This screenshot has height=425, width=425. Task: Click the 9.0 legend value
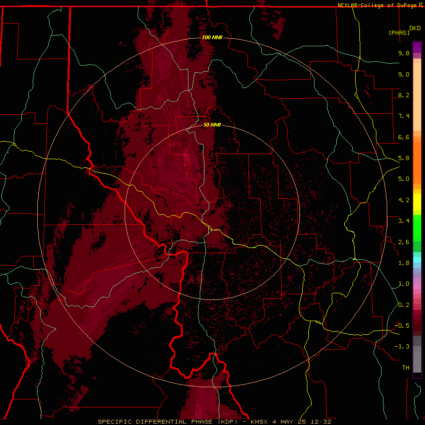pos(404,75)
